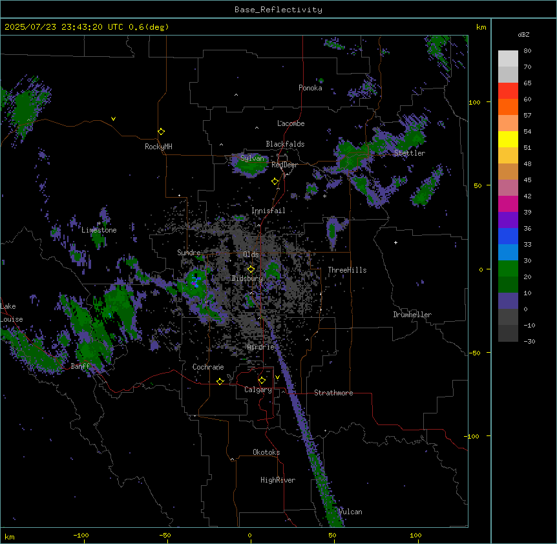557x544 pixels.
Task: Click the asterisk marker above Limestone label
Action: click(99, 224)
